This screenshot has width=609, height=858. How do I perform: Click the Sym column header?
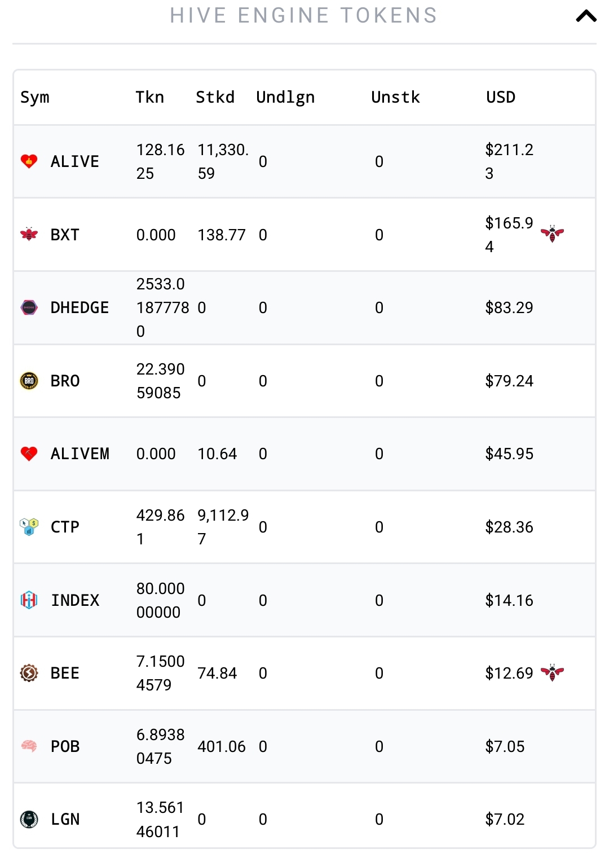point(35,98)
